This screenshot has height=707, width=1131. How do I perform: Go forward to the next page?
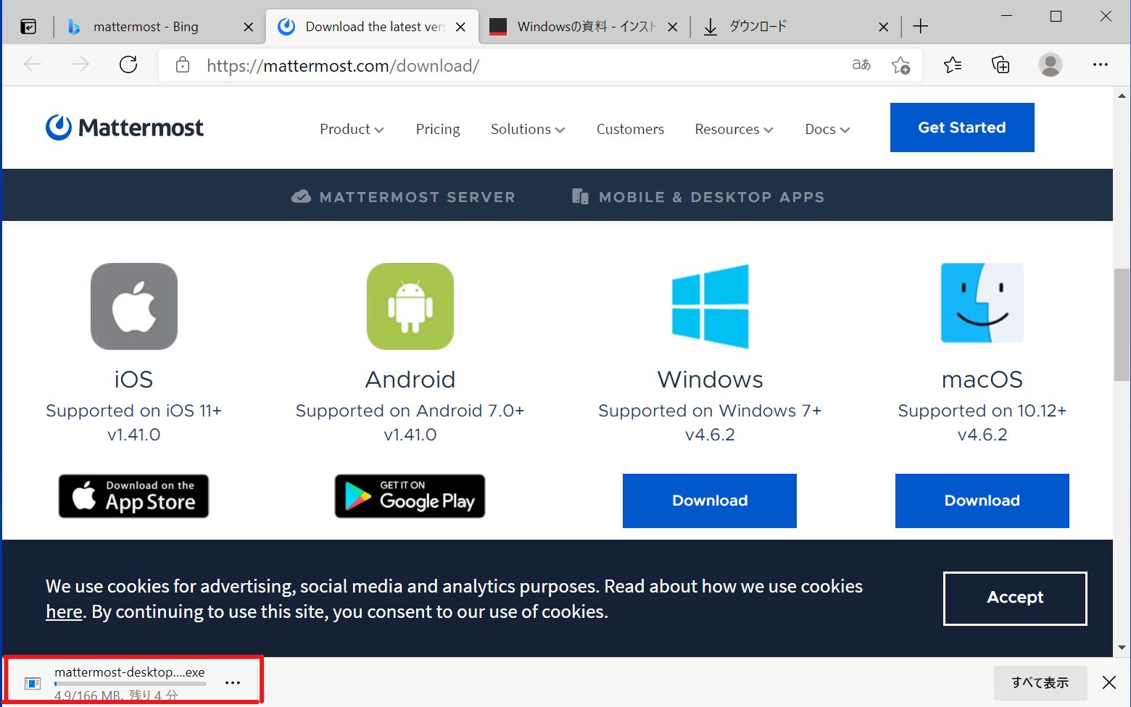pyautogui.click(x=80, y=64)
